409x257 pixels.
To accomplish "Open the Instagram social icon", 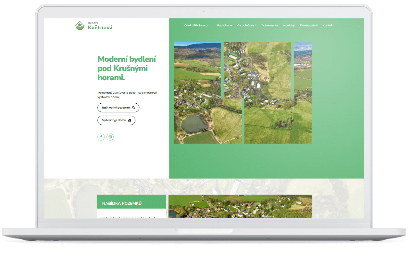I will [110, 137].
